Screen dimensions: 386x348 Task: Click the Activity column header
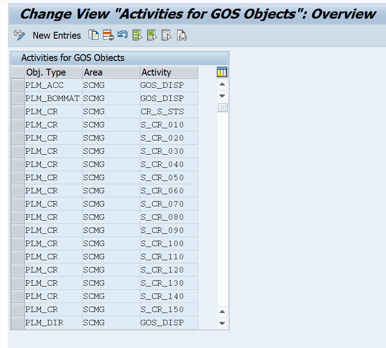169,72
